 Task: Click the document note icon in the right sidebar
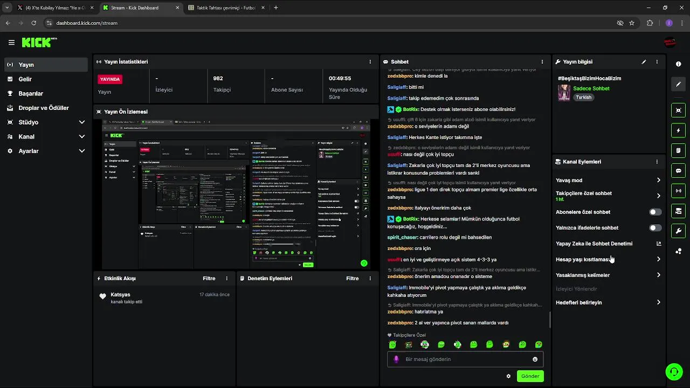pyautogui.click(x=678, y=150)
